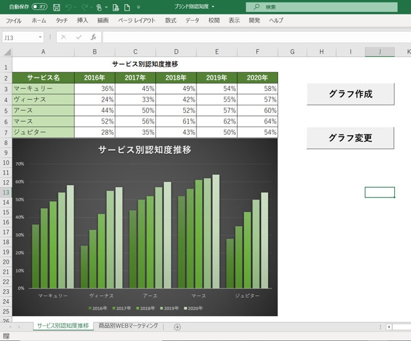Click the macro recording status bar icon

pos(6,336)
